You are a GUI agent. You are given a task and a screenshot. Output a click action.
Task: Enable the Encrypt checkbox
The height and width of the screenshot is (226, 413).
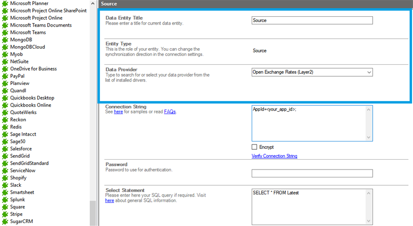(x=254, y=147)
